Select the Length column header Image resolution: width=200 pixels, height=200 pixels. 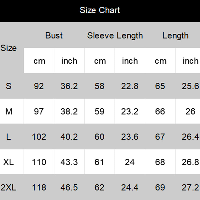coord(175,35)
